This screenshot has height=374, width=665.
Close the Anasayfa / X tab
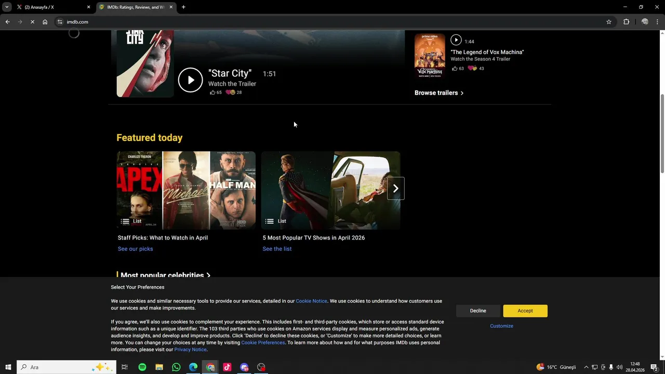pyautogui.click(x=88, y=7)
